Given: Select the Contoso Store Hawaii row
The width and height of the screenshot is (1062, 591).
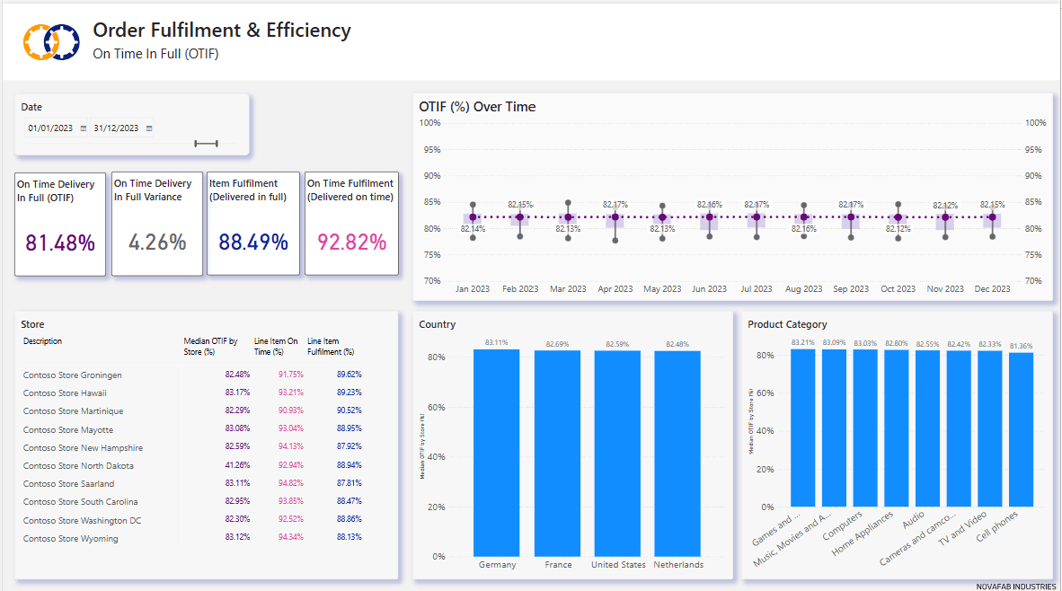Looking at the screenshot, I should pos(65,393).
